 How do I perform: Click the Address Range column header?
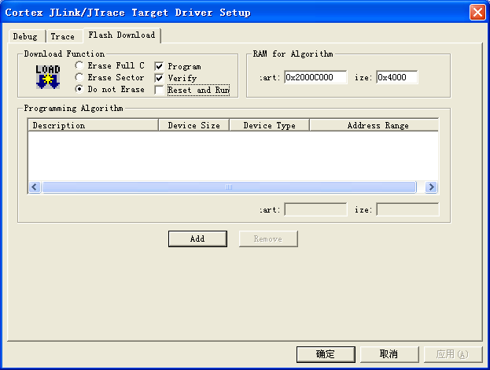tap(374, 125)
